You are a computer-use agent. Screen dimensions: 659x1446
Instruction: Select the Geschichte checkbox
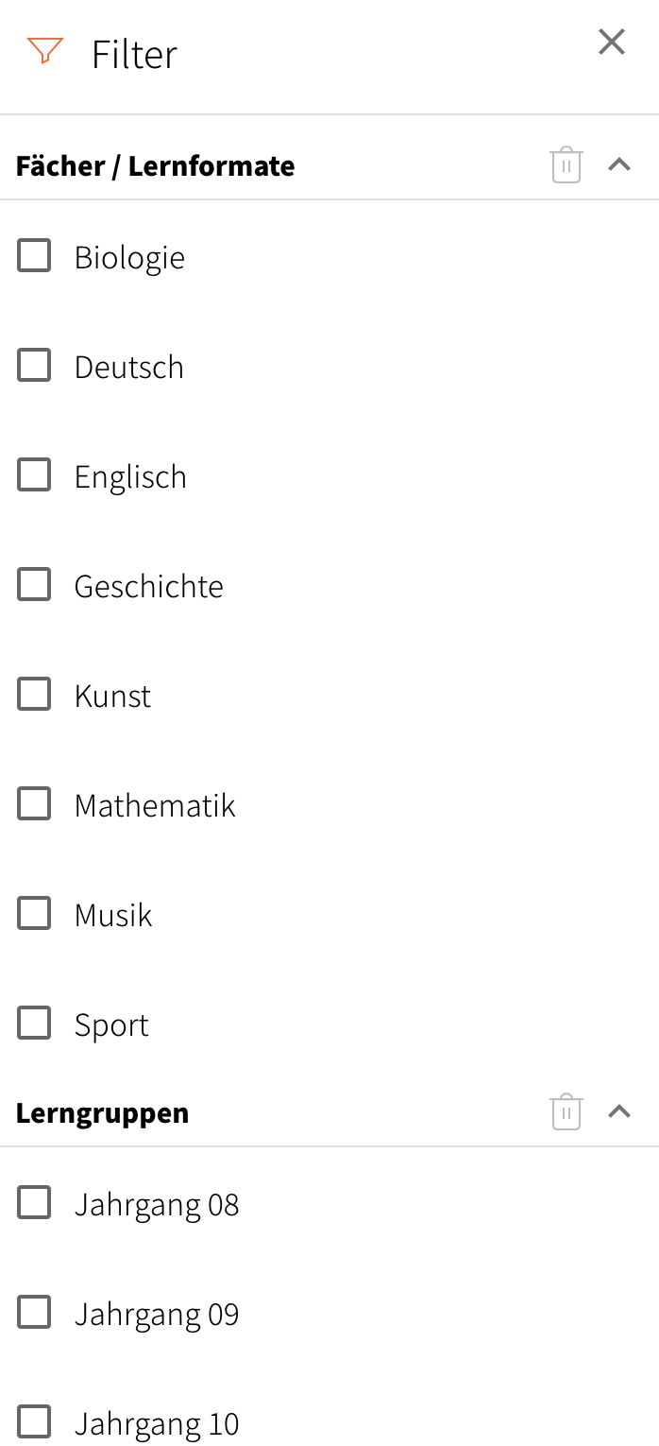[34, 584]
